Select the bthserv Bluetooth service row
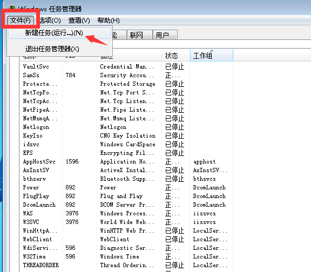311x272 pixels. pyautogui.click(x=126, y=179)
